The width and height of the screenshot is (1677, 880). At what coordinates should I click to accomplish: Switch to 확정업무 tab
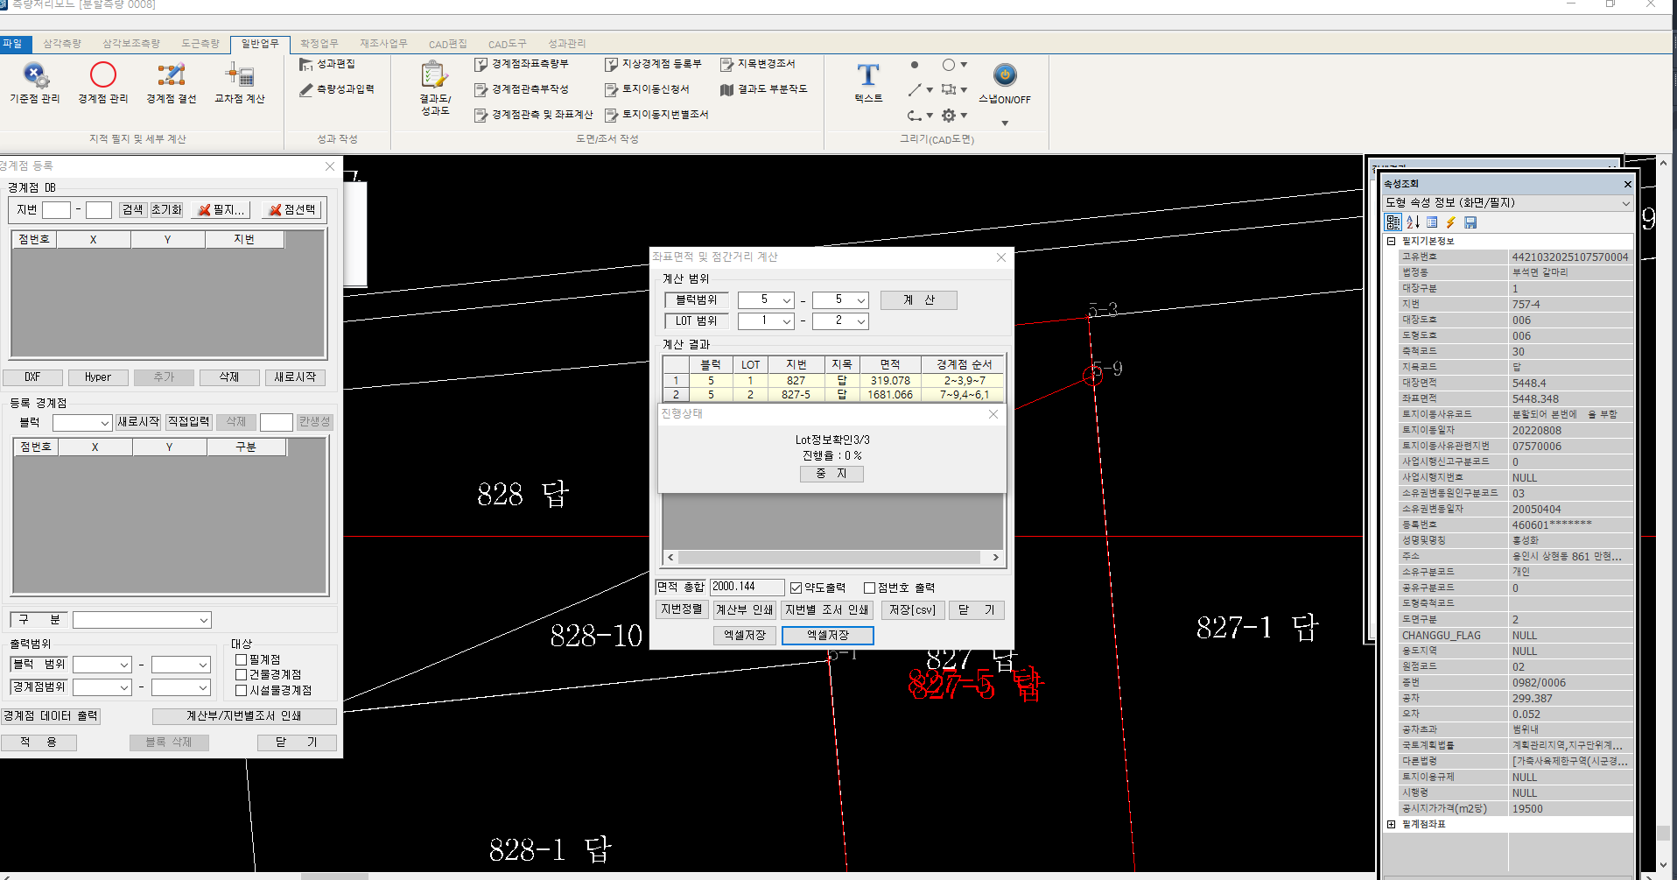tap(319, 43)
